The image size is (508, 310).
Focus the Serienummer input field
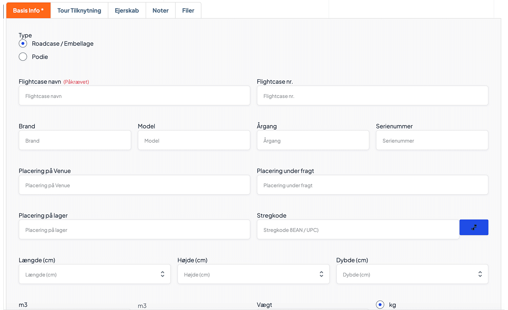[432, 141]
